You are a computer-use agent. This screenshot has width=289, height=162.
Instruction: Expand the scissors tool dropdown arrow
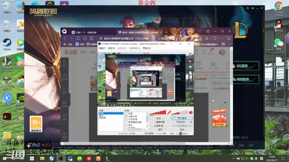[x=210, y=38]
